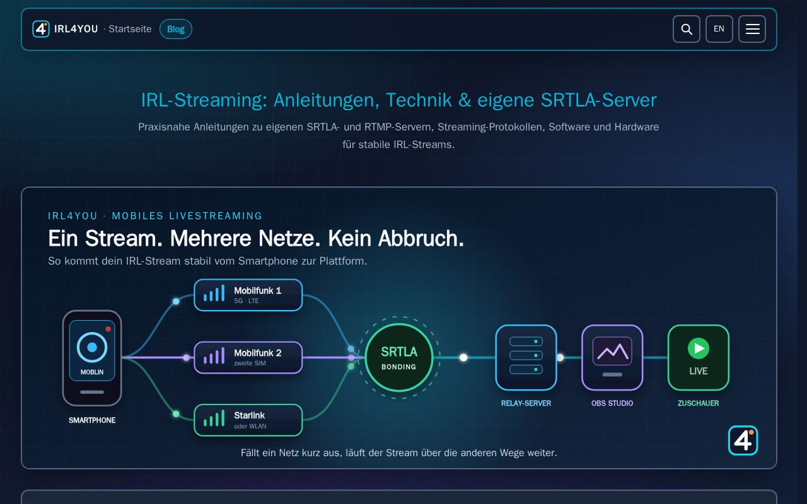Click the Mobilfunk 2 zweite SIM card
Viewport: 807px width, 504px height.
[x=248, y=357]
